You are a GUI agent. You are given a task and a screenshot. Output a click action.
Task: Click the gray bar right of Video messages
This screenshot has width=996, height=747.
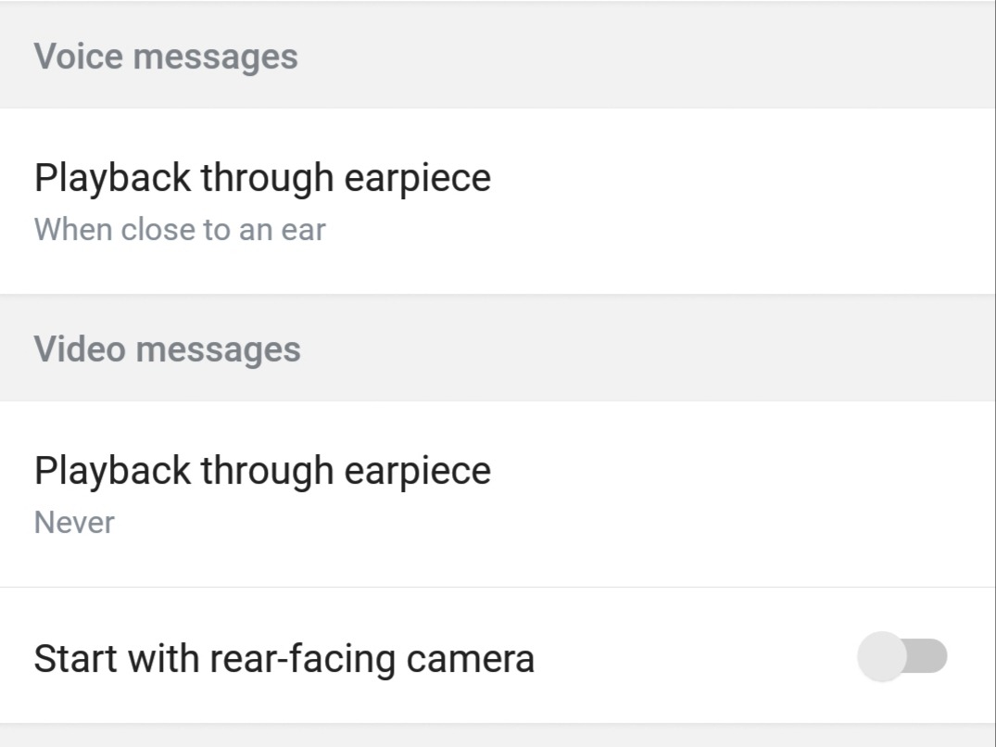tap(649, 349)
